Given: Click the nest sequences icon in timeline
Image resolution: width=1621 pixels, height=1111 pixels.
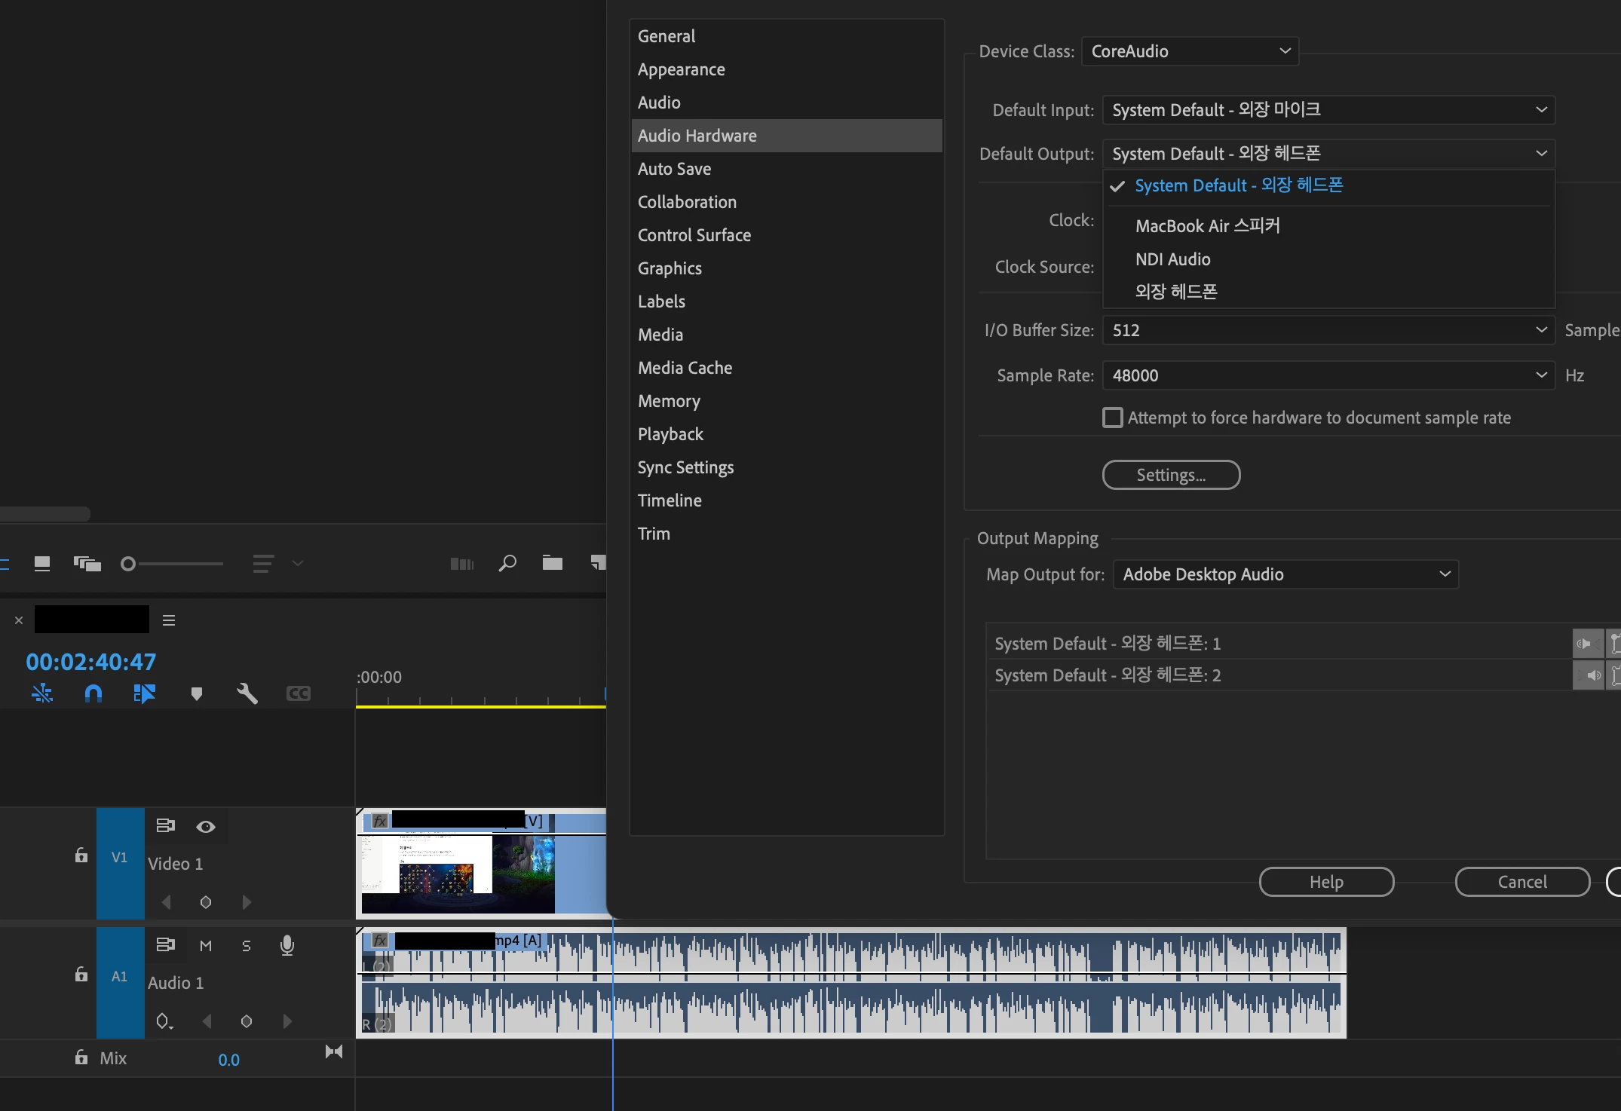Looking at the screenshot, I should [42, 693].
